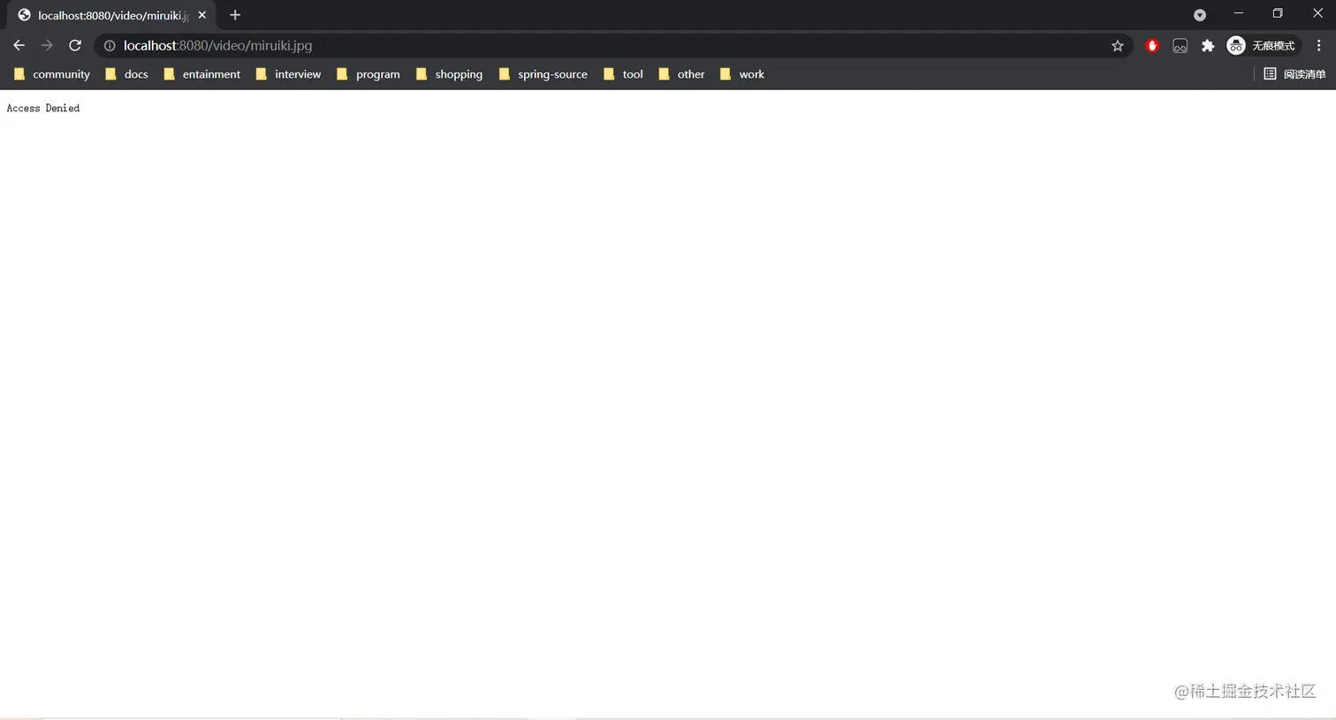Reload the current page
This screenshot has height=720, width=1336.
tap(75, 45)
